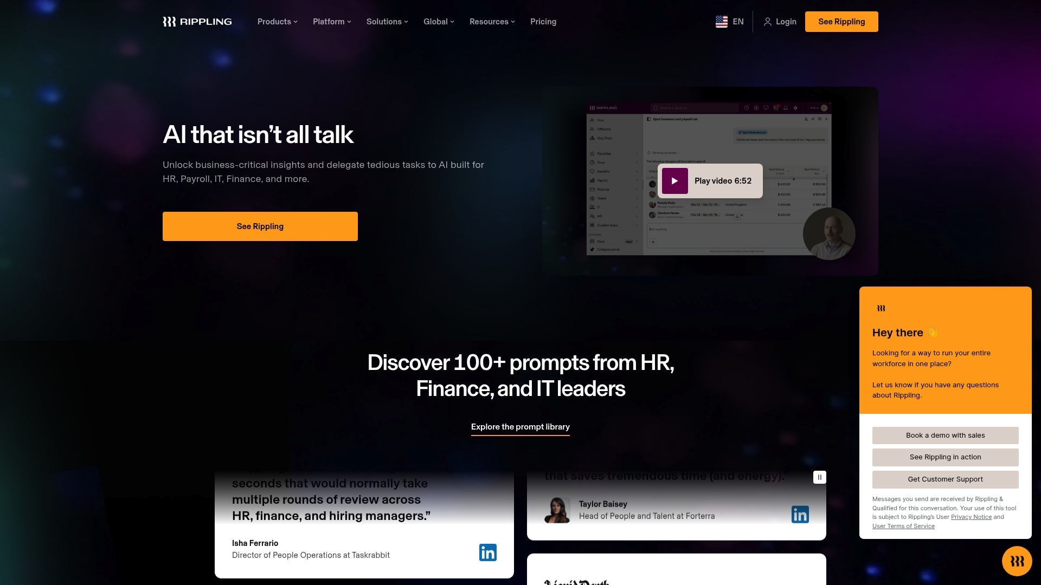1041x585 pixels.
Task: Select Get Customer Support in chat
Action: (946, 479)
